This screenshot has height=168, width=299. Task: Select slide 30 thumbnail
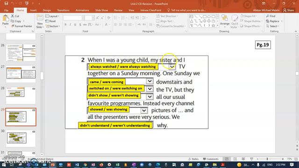(21, 138)
